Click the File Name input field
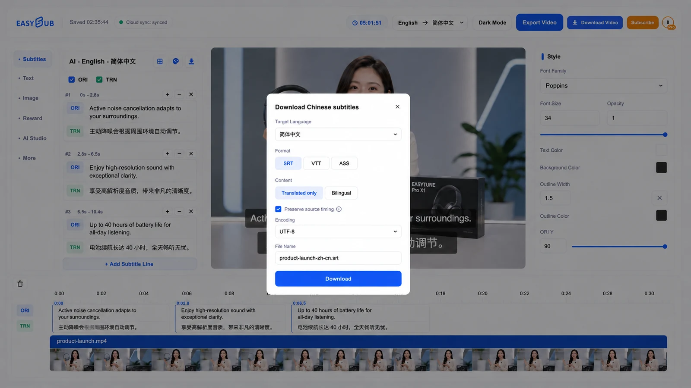 [338, 258]
